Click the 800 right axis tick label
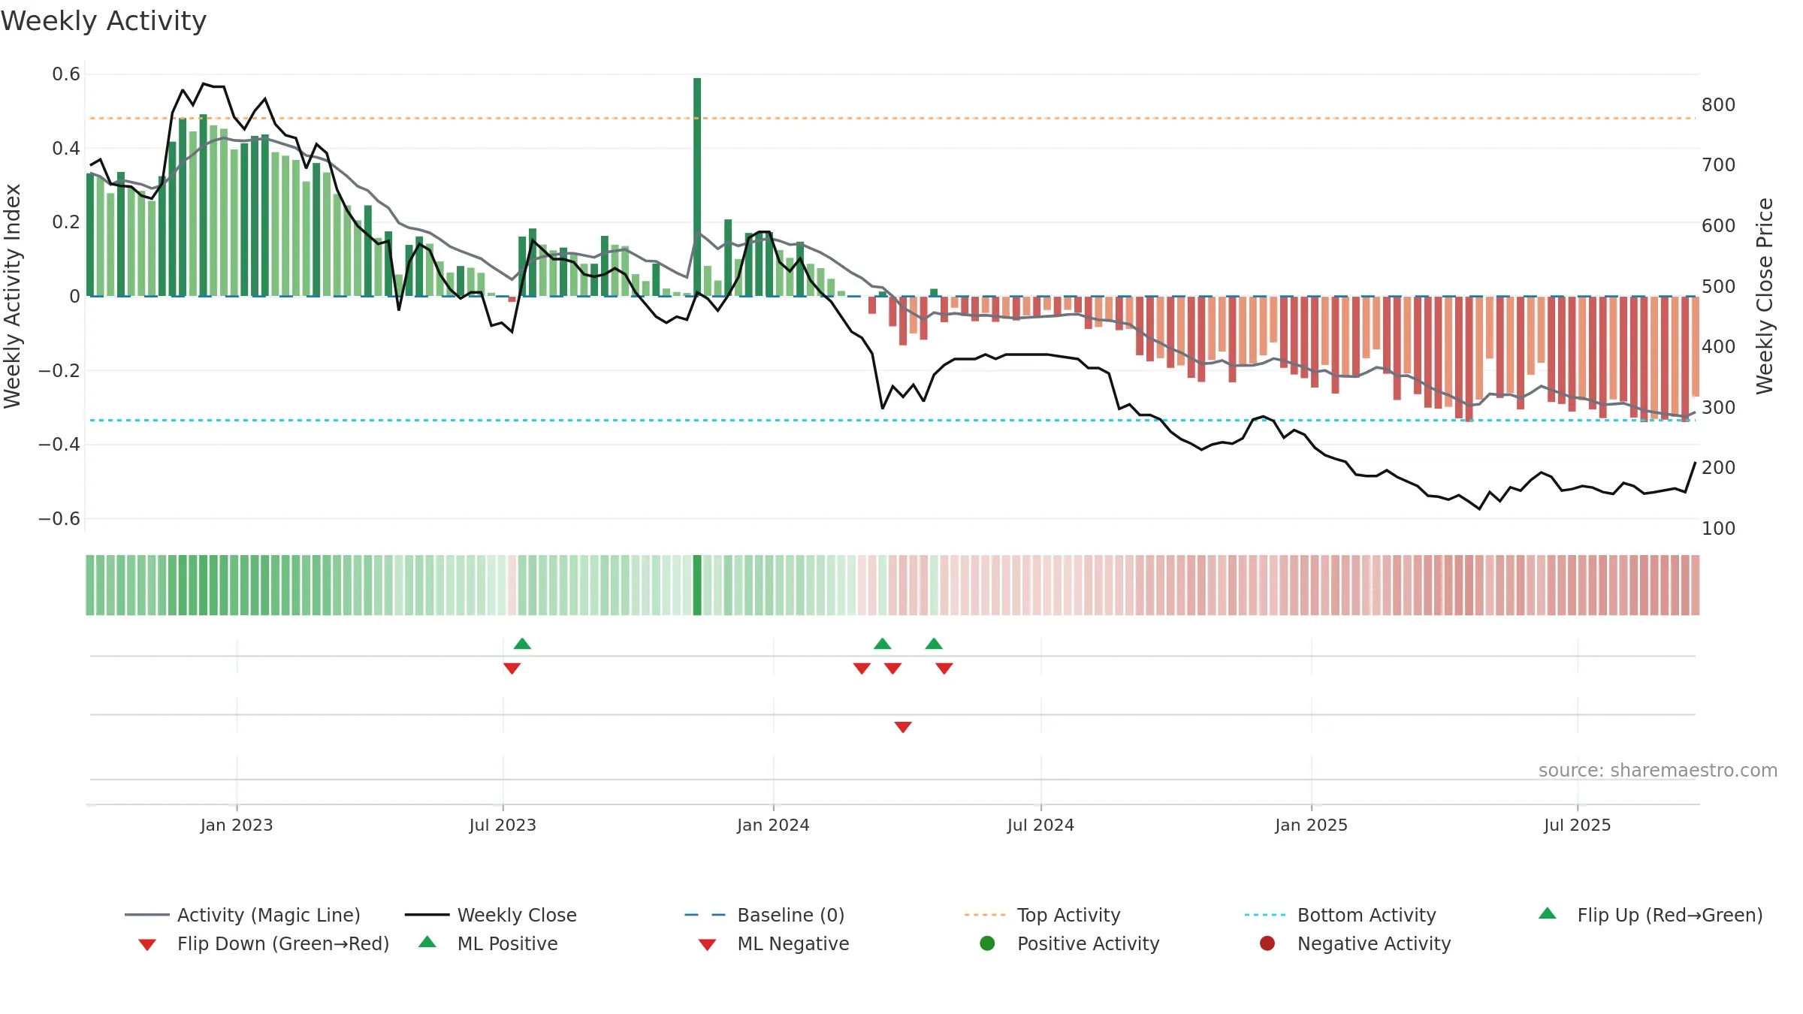This screenshot has width=1803, height=1014. coord(1719,105)
